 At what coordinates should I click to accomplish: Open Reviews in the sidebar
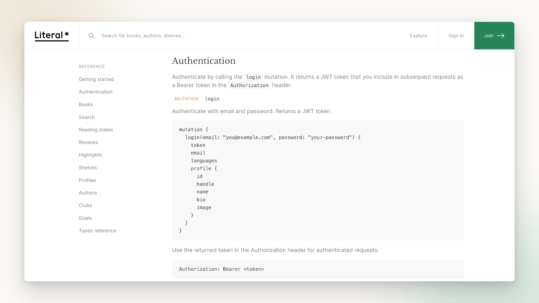[88, 142]
